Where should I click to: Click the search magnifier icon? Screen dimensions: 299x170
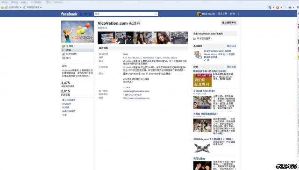click(x=156, y=14)
